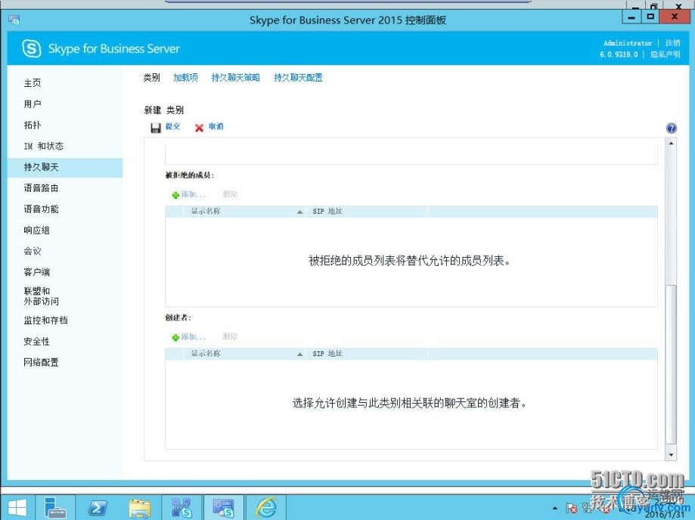Click the Action Center flag tray icon
This screenshot has height=520, width=695.
(x=572, y=508)
